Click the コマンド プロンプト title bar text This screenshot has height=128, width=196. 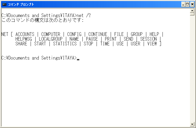tap(21, 4)
